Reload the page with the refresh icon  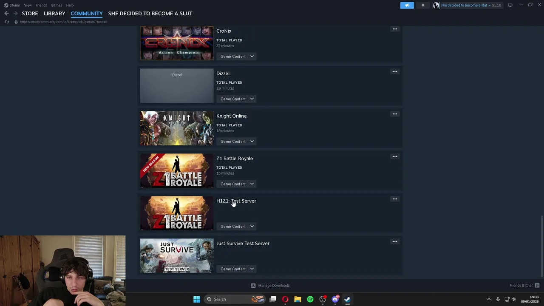pos(7,22)
